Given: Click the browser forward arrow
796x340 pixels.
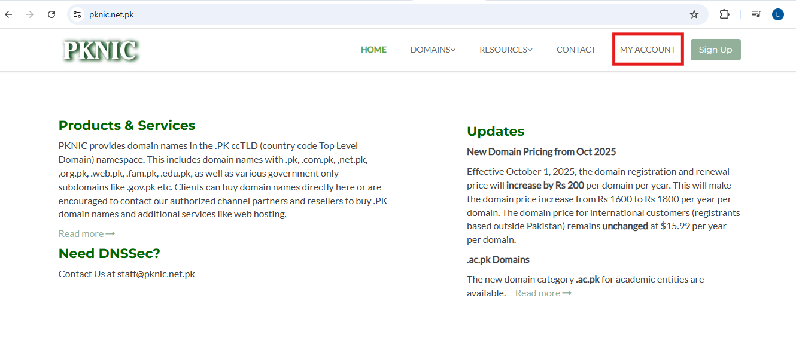Looking at the screenshot, I should pyautogui.click(x=30, y=14).
